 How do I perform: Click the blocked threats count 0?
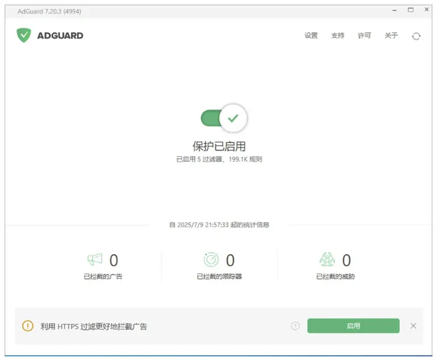347,260
